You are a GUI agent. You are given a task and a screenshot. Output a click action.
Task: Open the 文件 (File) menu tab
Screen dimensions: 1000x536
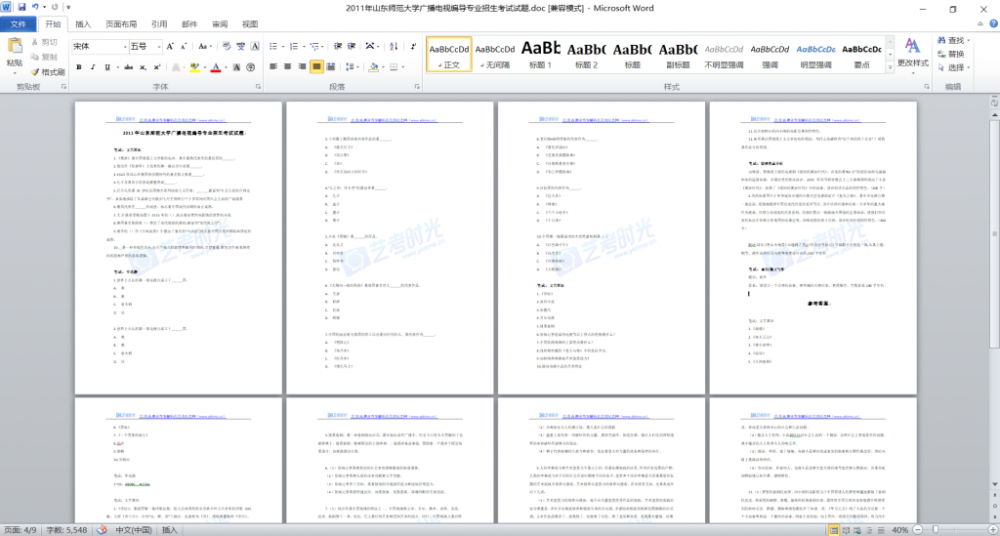18,23
